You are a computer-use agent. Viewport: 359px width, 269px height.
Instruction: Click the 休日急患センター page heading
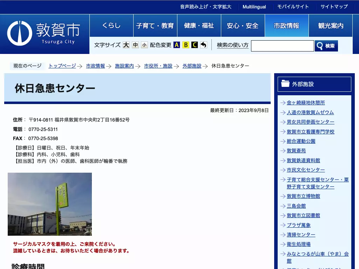pyautogui.click(x=55, y=88)
